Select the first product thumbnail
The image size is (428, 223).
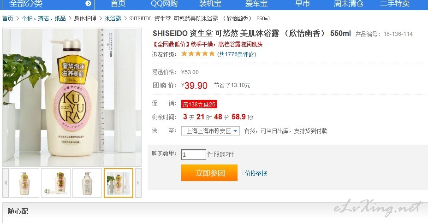coord(24,182)
